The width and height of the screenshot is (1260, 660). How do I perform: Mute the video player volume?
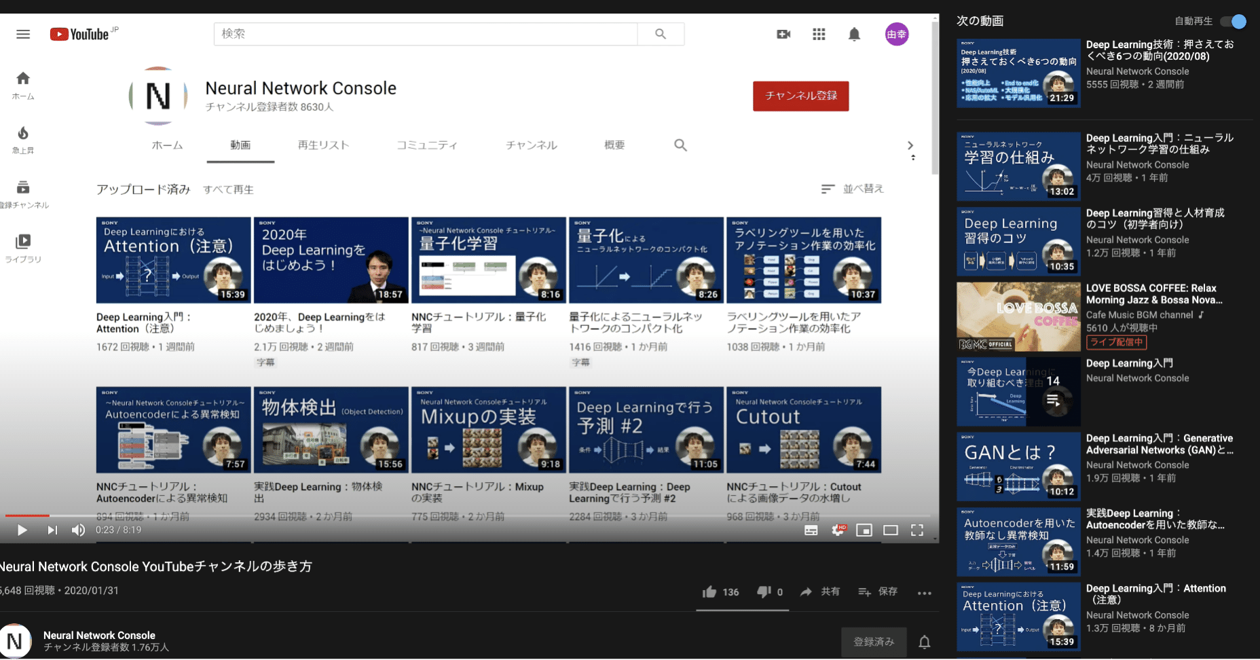coord(78,530)
